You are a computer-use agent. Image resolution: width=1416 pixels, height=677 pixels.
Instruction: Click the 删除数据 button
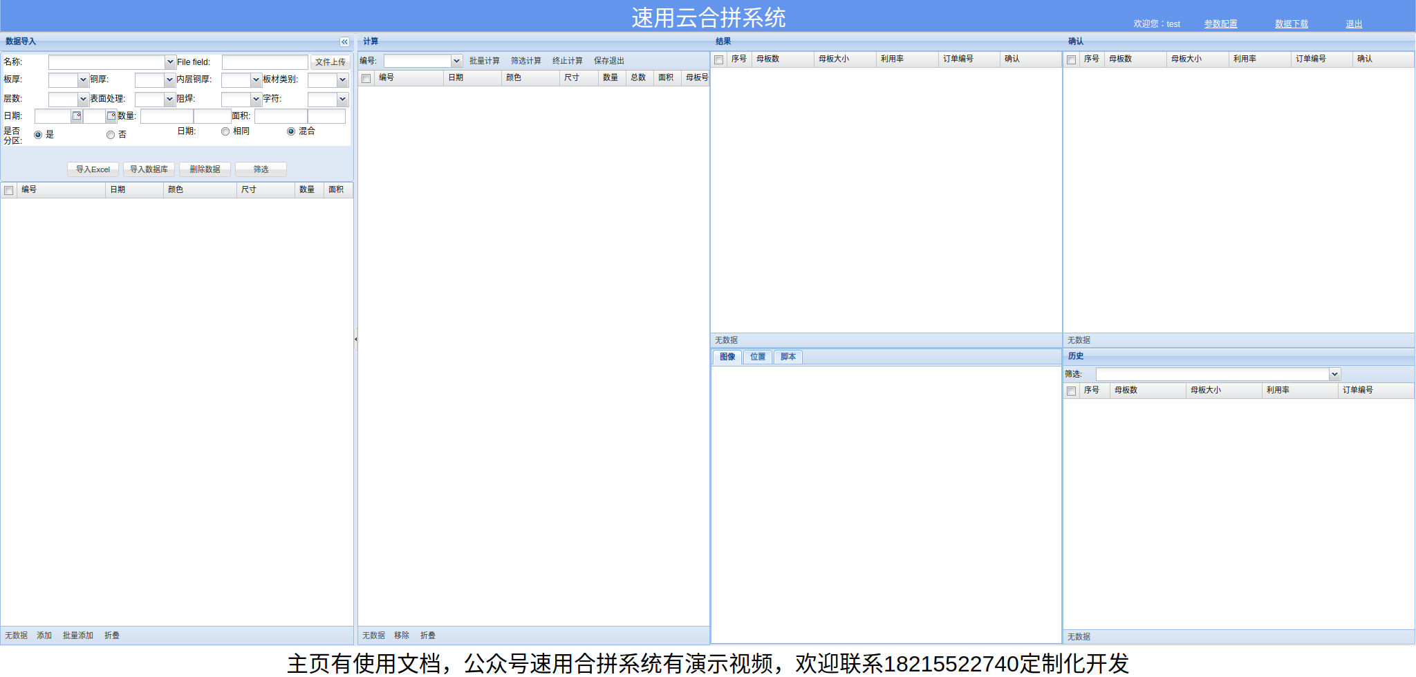click(x=205, y=169)
